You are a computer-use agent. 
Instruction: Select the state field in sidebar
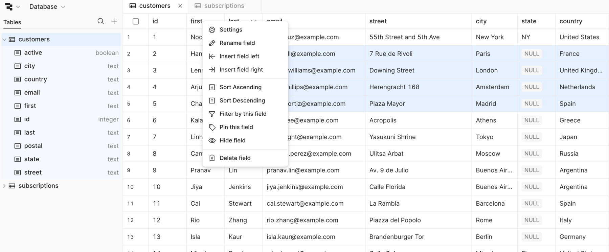(61, 159)
